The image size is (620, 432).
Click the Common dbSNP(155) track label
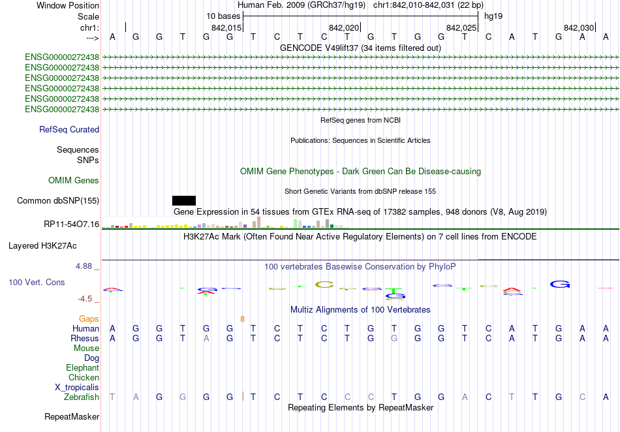58,200
